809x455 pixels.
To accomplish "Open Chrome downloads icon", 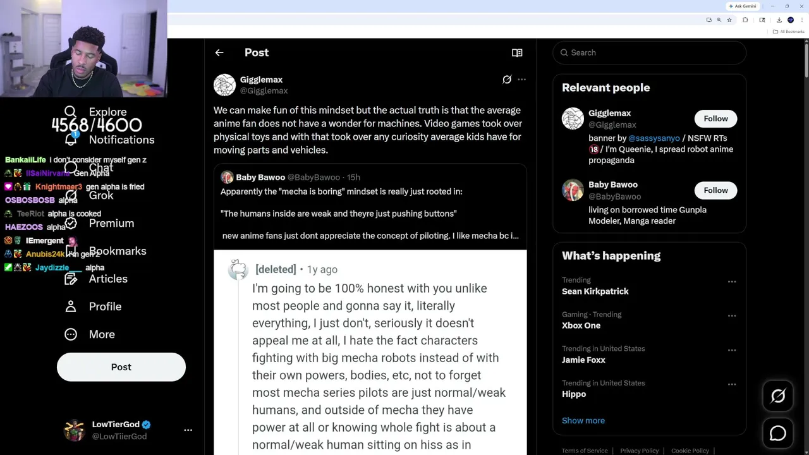I will pos(779,20).
